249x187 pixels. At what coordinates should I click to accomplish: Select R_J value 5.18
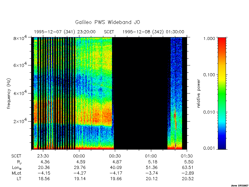click(x=153, y=162)
